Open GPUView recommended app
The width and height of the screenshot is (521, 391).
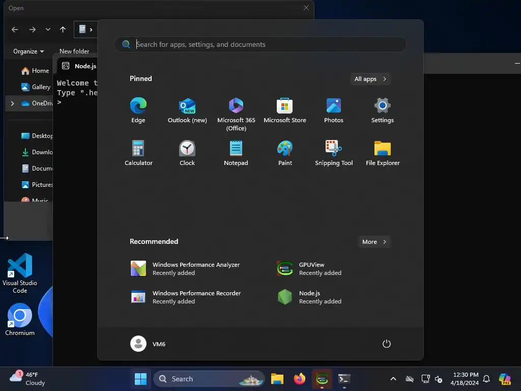tap(309, 269)
